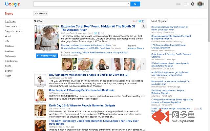The image size is (210, 131).
Task: Select Suggested for you in sidebar
Action: [x=13, y=31]
